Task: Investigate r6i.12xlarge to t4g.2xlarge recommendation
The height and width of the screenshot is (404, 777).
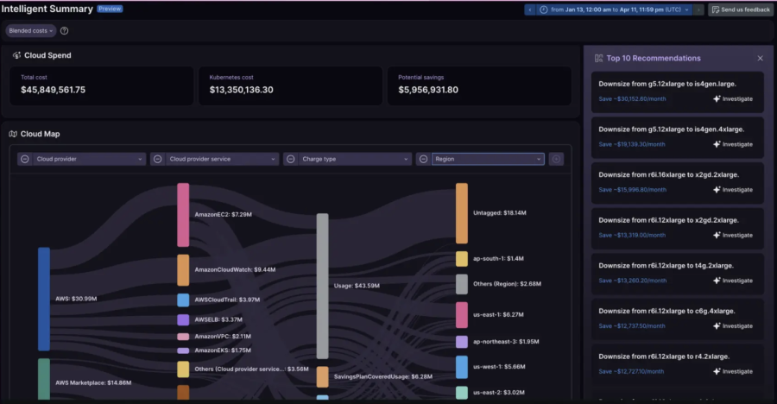Action: (733, 281)
